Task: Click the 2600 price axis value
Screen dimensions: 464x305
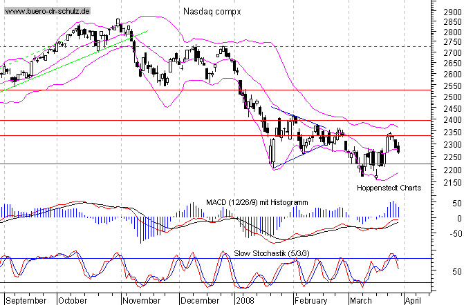Action: point(452,75)
